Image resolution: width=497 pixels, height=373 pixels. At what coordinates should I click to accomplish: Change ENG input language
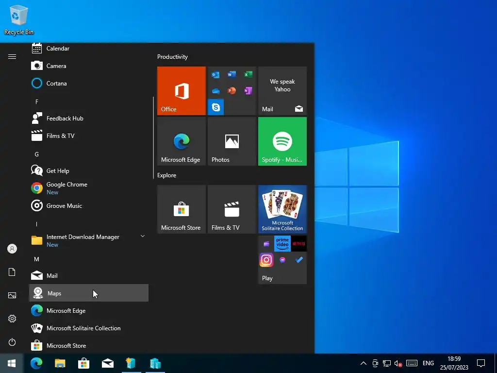click(428, 363)
